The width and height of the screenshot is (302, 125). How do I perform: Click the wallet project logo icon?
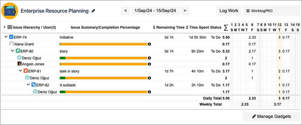click(10, 11)
